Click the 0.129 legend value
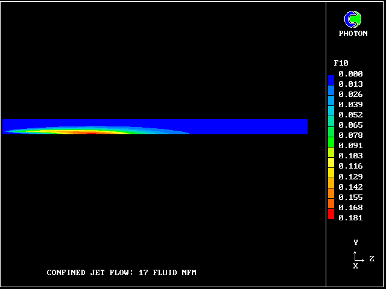The width and height of the screenshot is (386, 289). tap(350, 176)
